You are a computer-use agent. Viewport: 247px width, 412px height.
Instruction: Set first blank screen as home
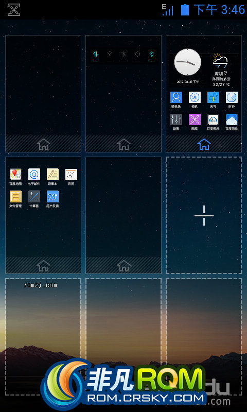click(x=43, y=144)
